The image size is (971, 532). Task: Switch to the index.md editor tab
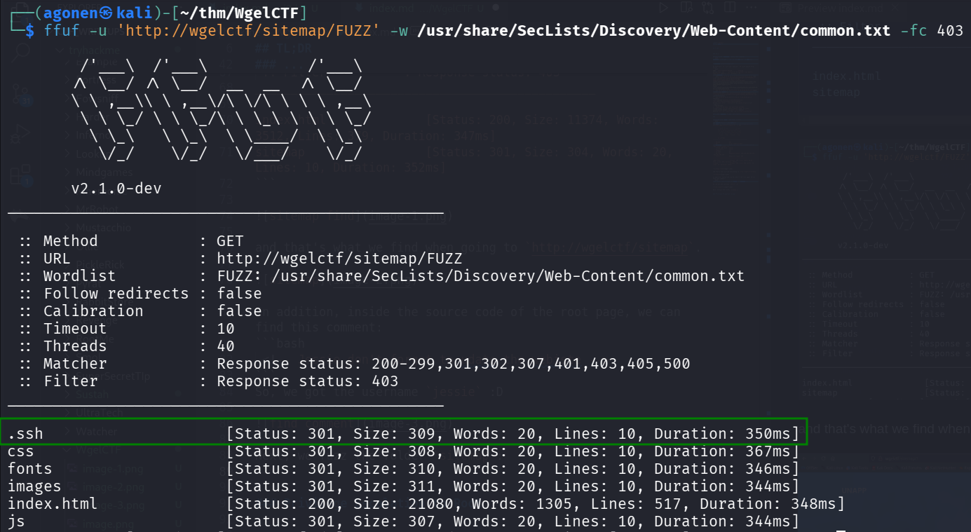pyautogui.click(x=393, y=8)
